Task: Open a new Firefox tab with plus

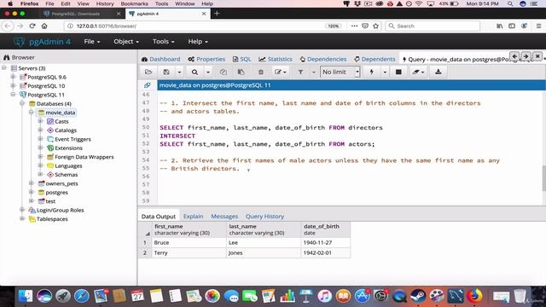Action: click(217, 14)
